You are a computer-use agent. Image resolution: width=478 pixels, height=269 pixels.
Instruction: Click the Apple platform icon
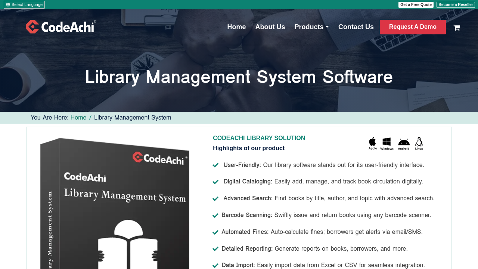click(373, 143)
